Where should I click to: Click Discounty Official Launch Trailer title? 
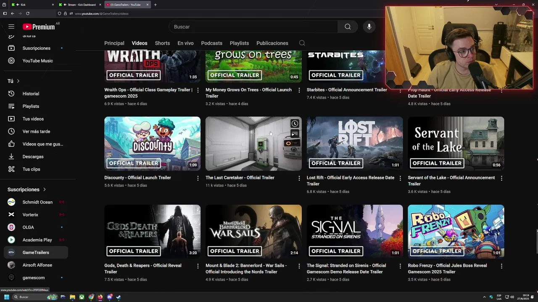point(137,178)
